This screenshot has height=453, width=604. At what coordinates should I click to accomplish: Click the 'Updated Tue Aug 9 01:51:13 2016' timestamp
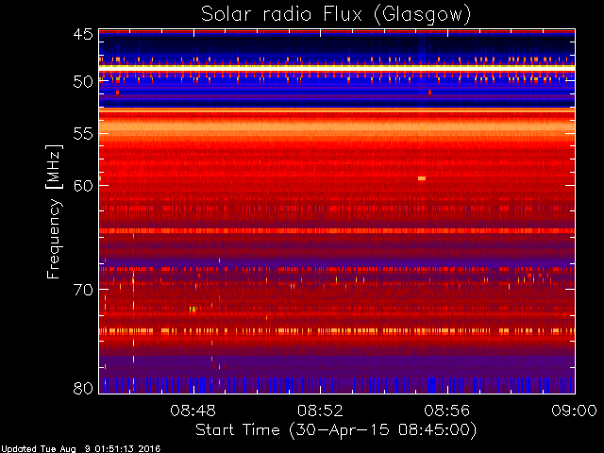click(80, 449)
